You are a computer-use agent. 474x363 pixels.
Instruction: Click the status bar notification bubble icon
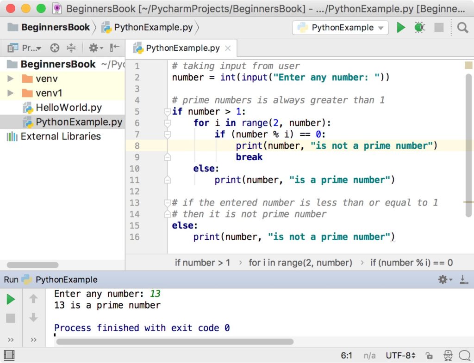pyautogui.click(x=464, y=356)
